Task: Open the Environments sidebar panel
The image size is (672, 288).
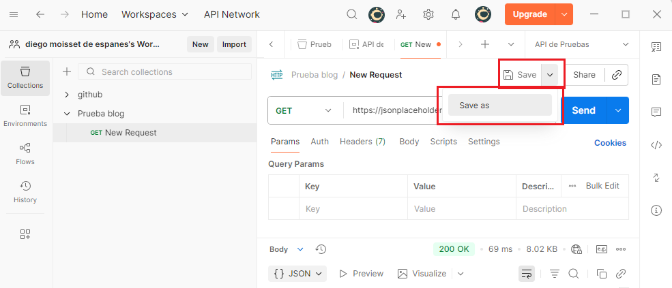Action: point(25,116)
